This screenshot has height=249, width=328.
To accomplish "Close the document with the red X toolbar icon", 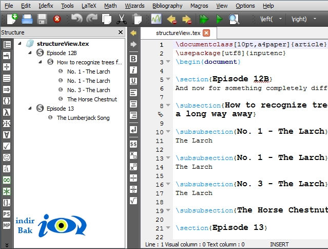I will pyautogui.click(x=57, y=19).
